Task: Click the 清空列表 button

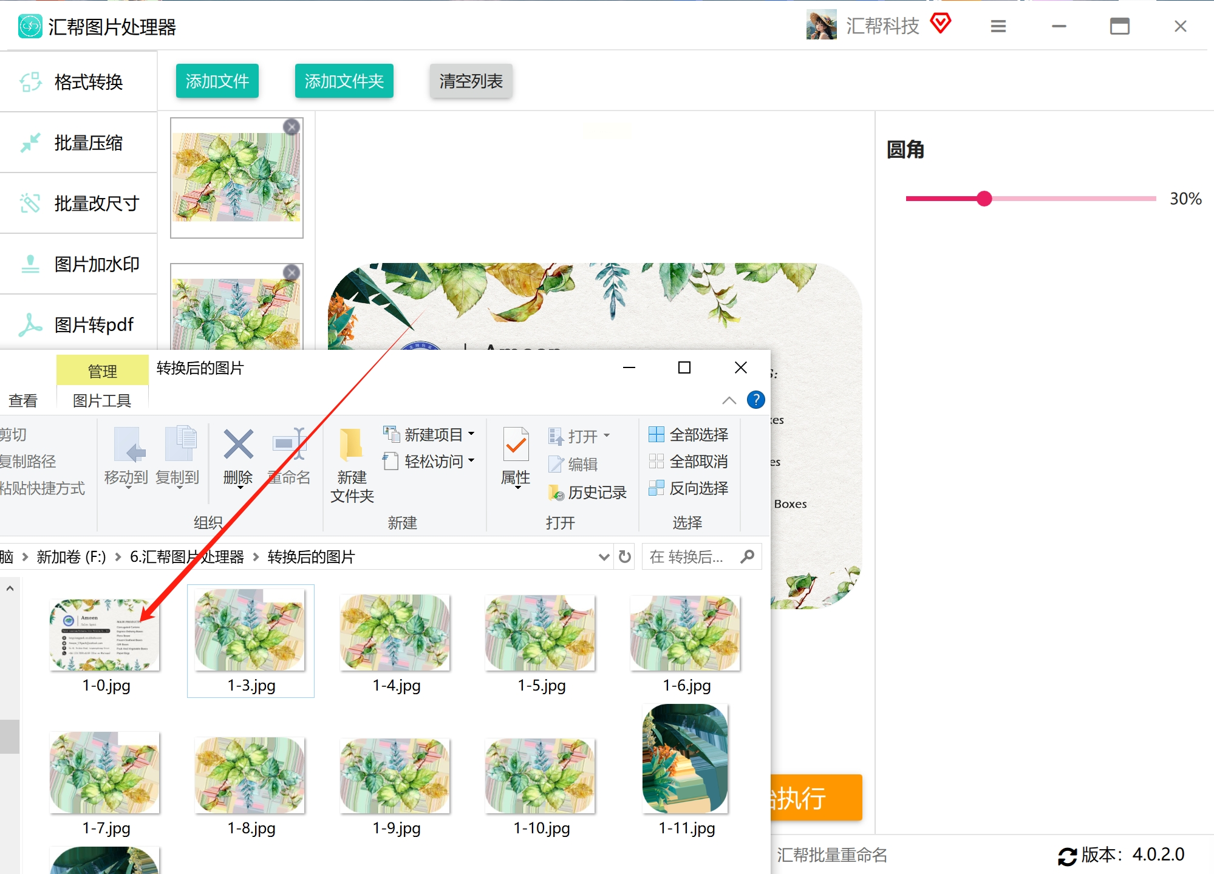Action: coord(471,81)
